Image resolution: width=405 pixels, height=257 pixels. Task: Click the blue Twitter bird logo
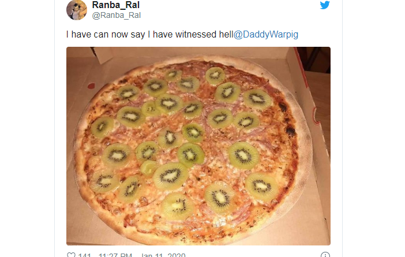click(x=325, y=5)
